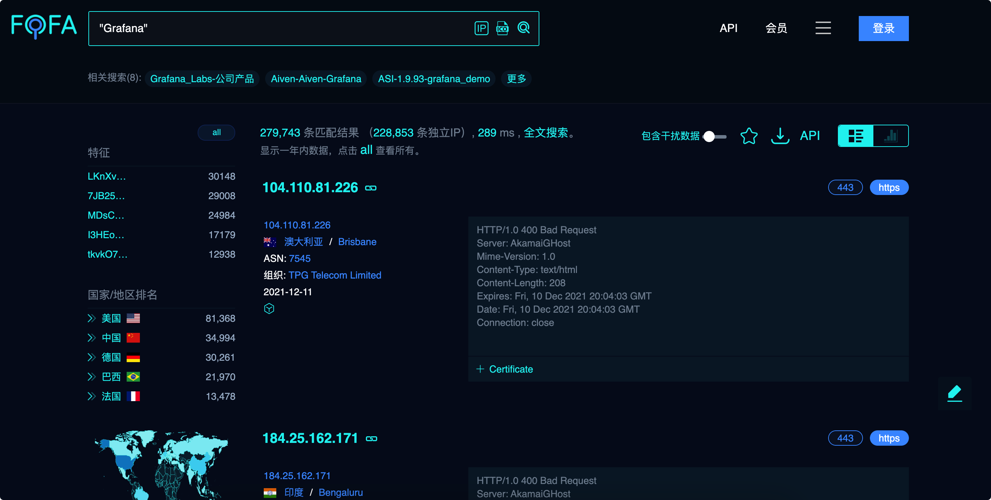
Task: Click cube icon under 2021-12-11
Action: [x=269, y=308]
